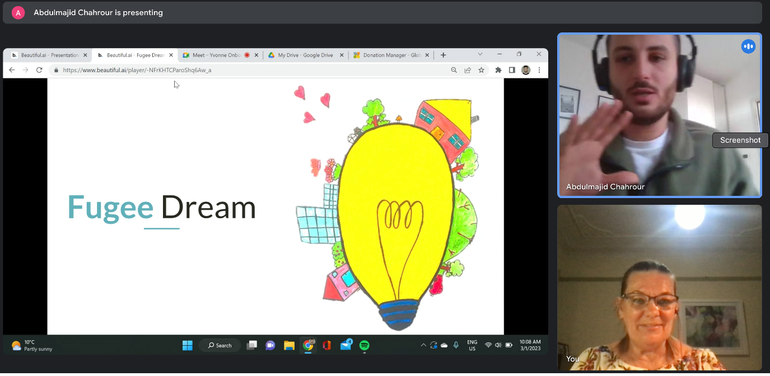Click the browser reload button
The height and width of the screenshot is (376, 770).
point(39,70)
